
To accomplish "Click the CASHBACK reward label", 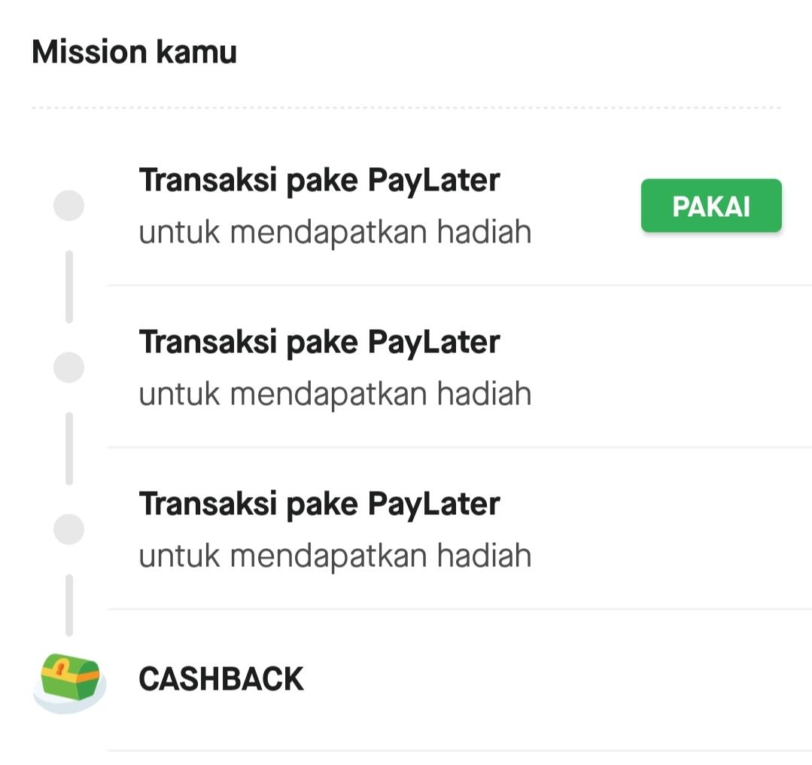I will point(220,676).
